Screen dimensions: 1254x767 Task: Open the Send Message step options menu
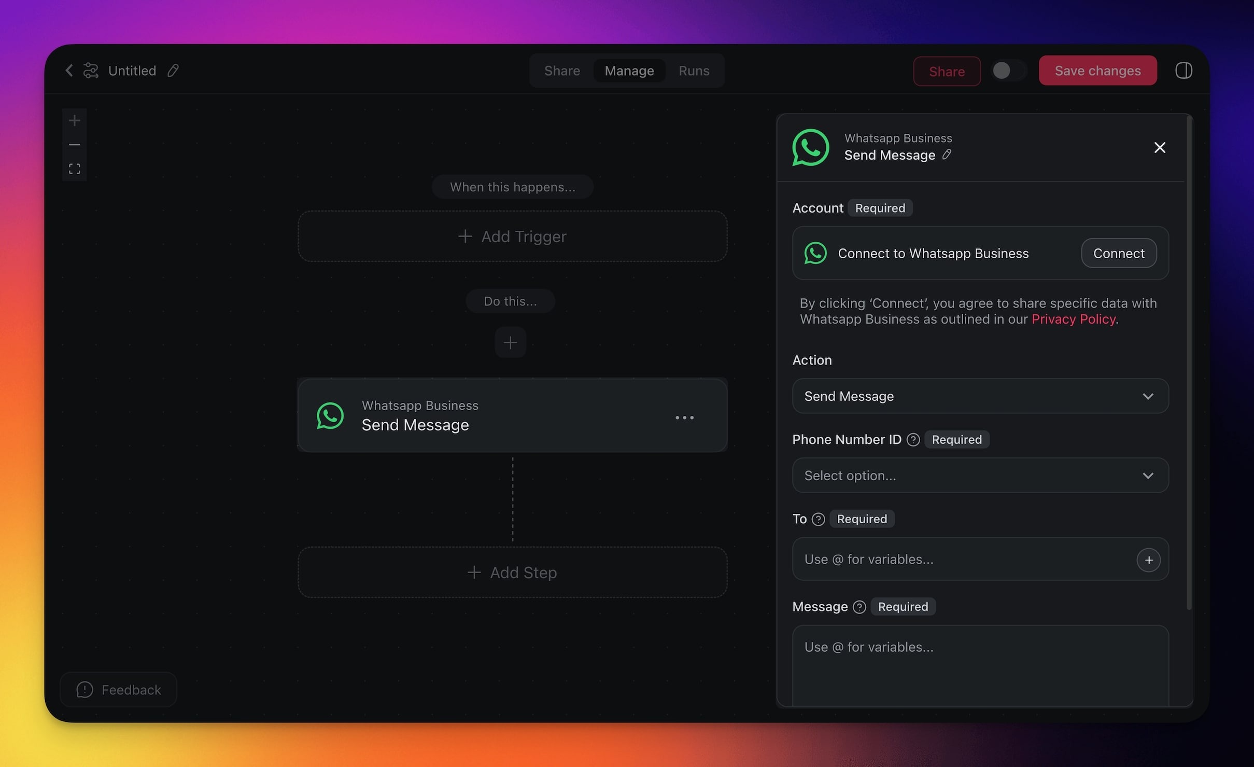click(x=684, y=417)
